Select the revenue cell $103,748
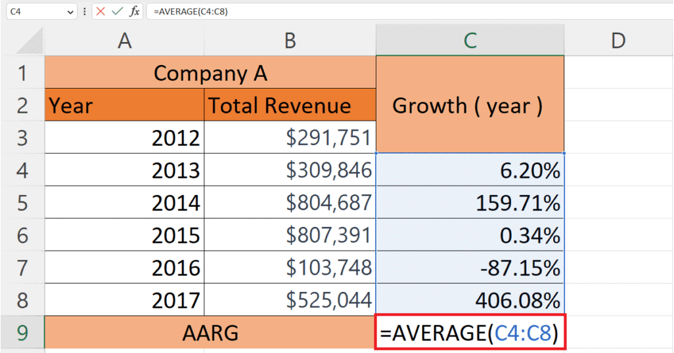 point(290,268)
